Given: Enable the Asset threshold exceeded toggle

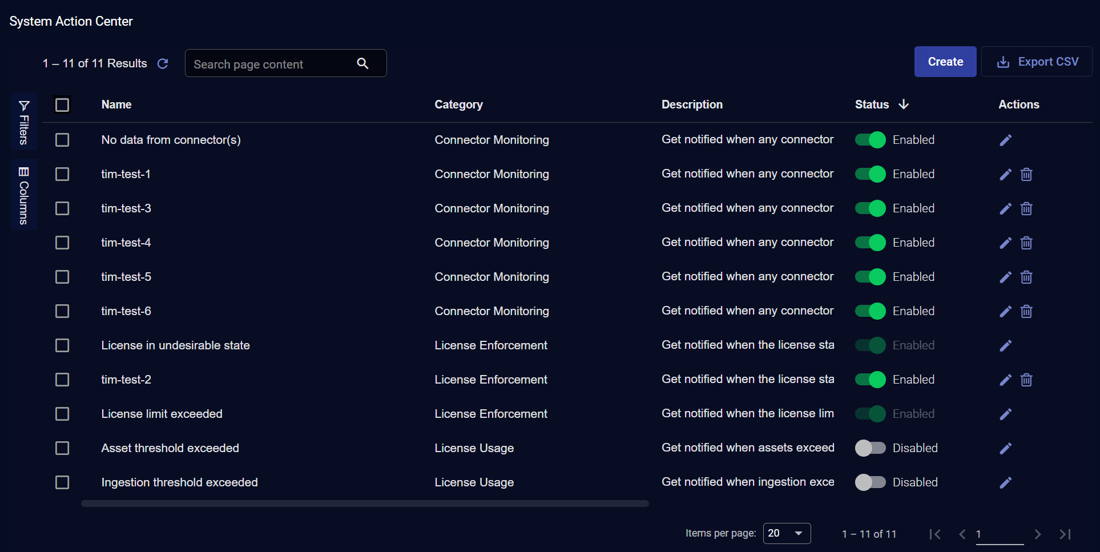Looking at the screenshot, I should pos(870,448).
